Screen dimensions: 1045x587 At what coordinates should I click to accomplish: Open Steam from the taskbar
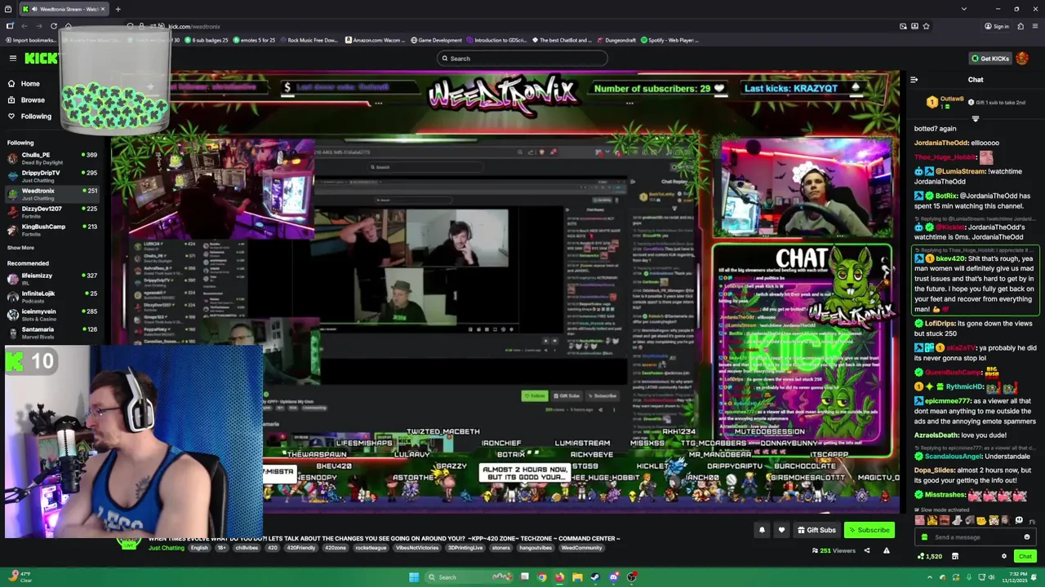[595, 577]
